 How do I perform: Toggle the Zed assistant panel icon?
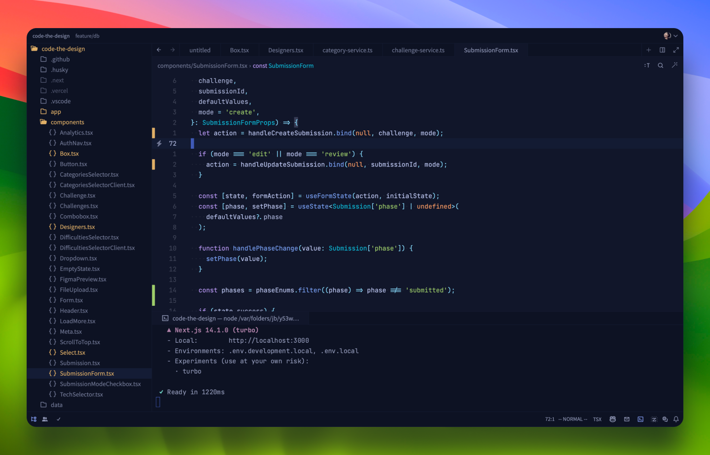654,419
